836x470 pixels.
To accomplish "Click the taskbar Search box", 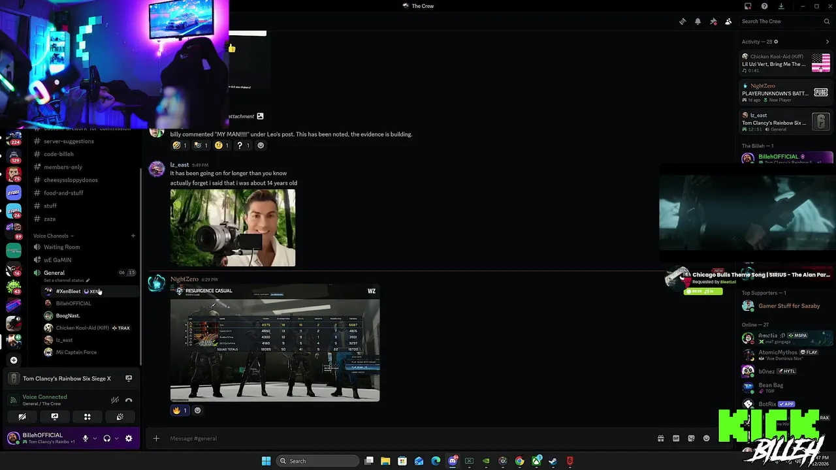I will pos(317,461).
